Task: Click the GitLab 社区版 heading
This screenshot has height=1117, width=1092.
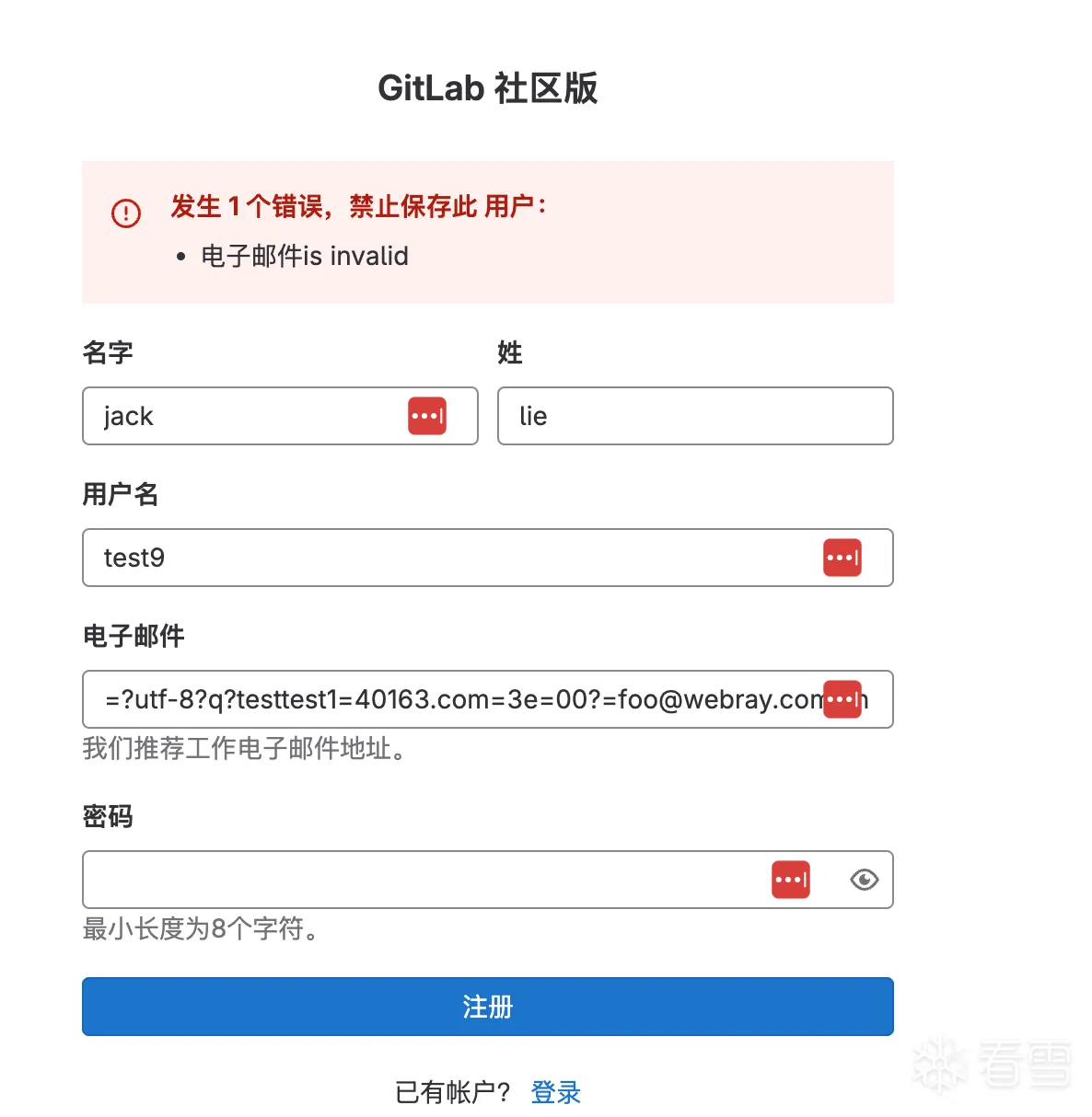Action: (x=487, y=88)
